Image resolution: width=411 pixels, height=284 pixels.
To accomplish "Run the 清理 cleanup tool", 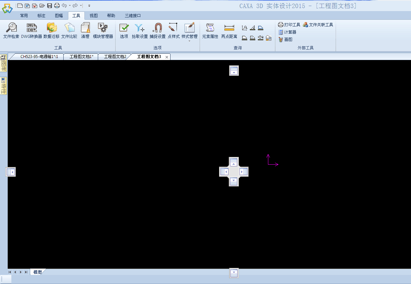I will (x=85, y=31).
